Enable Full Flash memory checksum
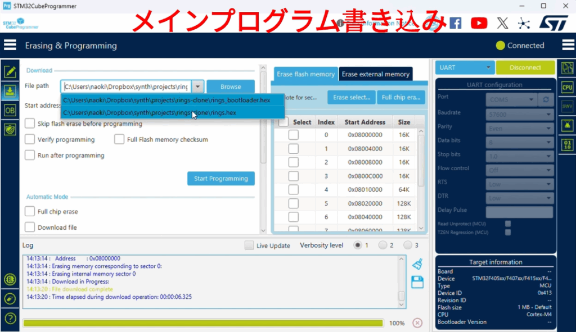Viewport: 576px width, 332px height. coord(119,139)
